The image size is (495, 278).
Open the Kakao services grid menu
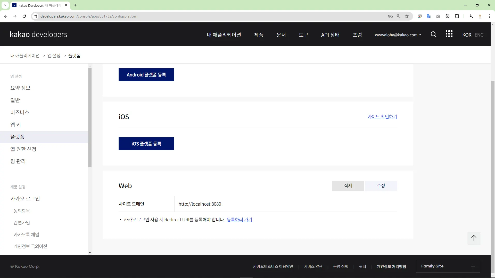coord(449,34)
